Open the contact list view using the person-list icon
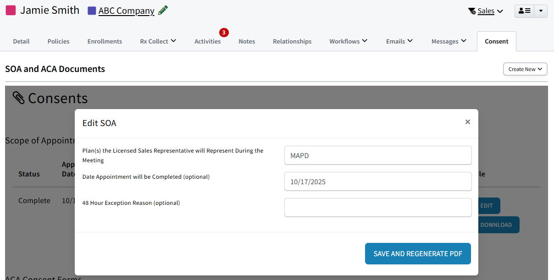The image size is (554, 280). 524,11
